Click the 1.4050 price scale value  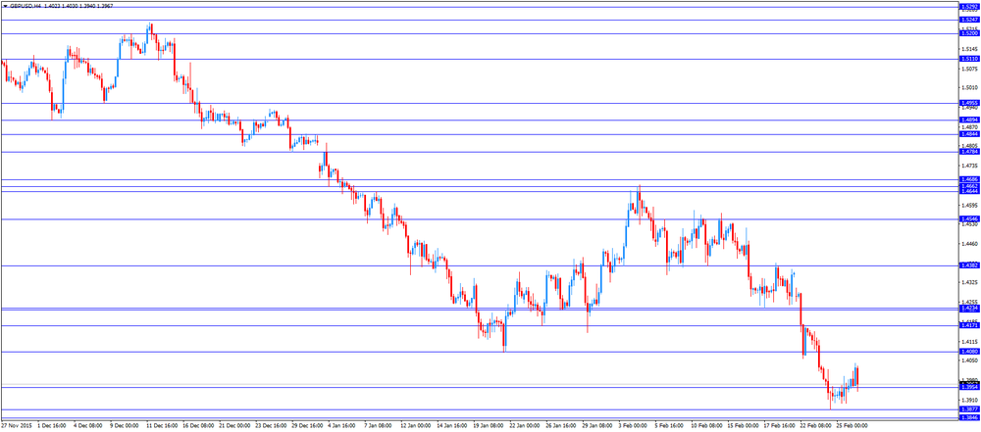click(970, 360)
